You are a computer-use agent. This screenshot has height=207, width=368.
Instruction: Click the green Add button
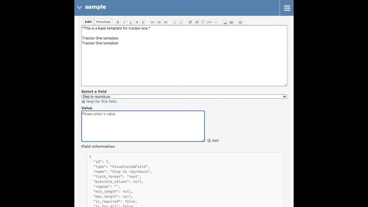(x=213, y=140)
